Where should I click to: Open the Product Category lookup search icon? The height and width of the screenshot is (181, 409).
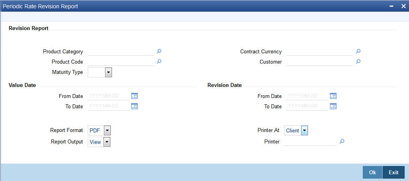(159, 51)
